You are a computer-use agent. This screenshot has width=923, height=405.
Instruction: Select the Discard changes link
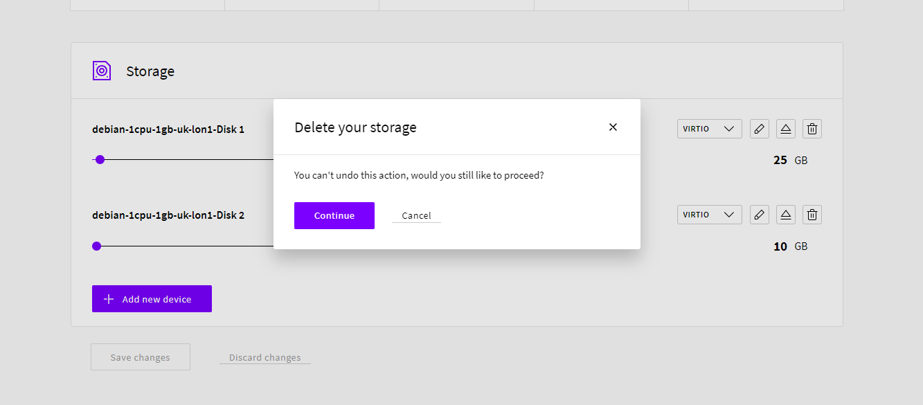pos(265,358)
